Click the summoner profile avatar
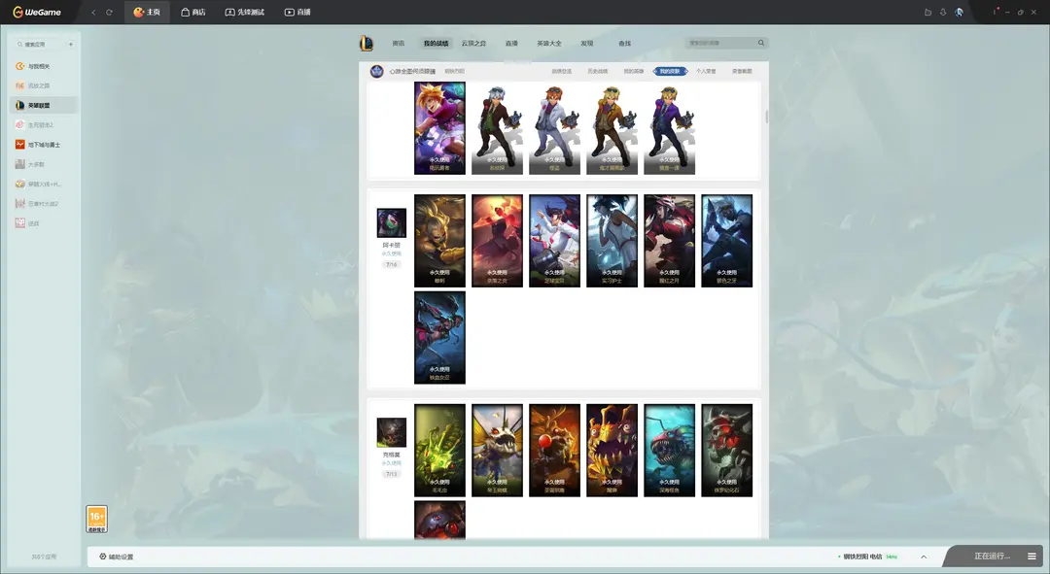The image size is (1050, 574). coord(377,71)
